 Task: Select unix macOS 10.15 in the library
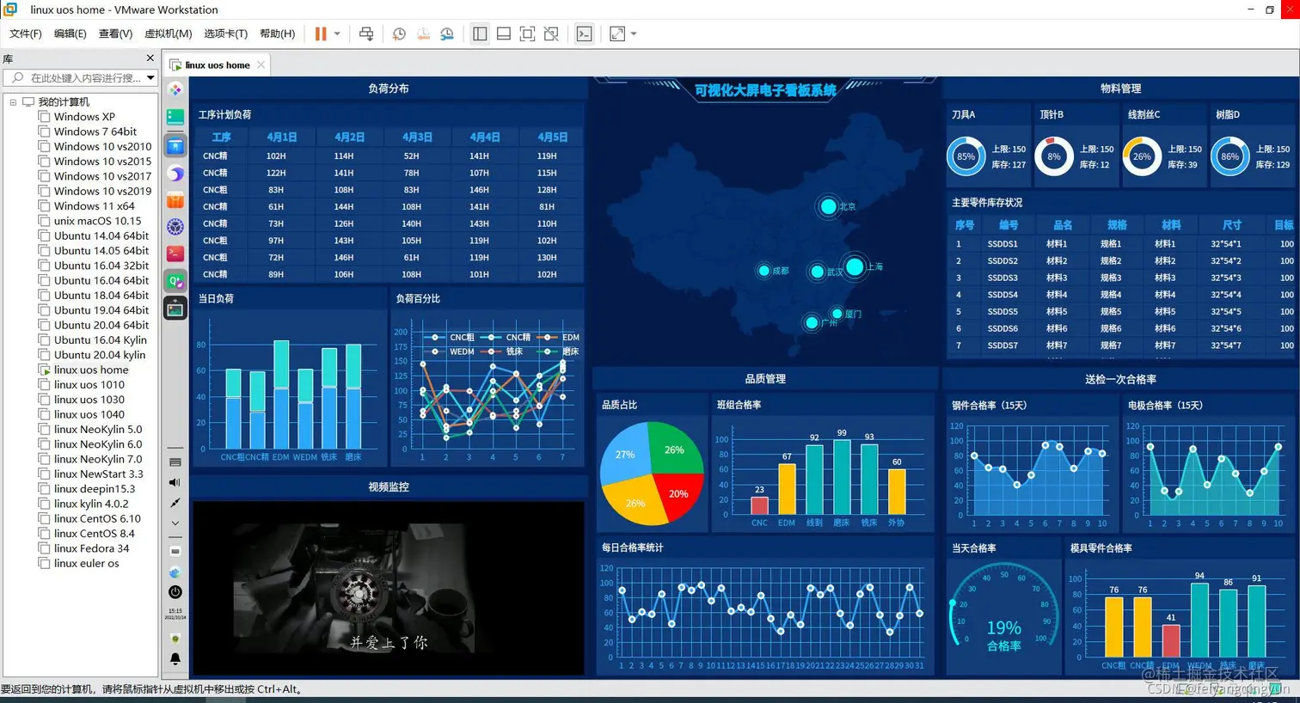pyautogui.click(x=97, y=221)
